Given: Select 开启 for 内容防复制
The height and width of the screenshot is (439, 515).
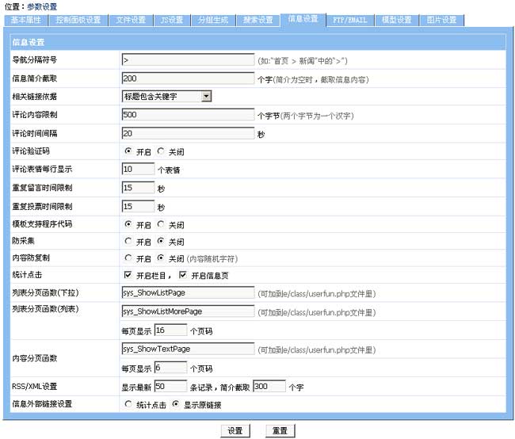Looking at the screenshot, I should [x=128, y=258].
